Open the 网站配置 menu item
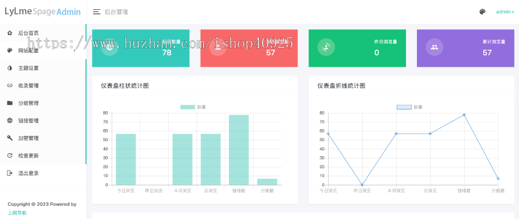 (x=43, y=51)
